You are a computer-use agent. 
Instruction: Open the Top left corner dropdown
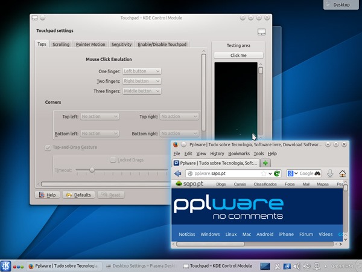click(100, 117)
